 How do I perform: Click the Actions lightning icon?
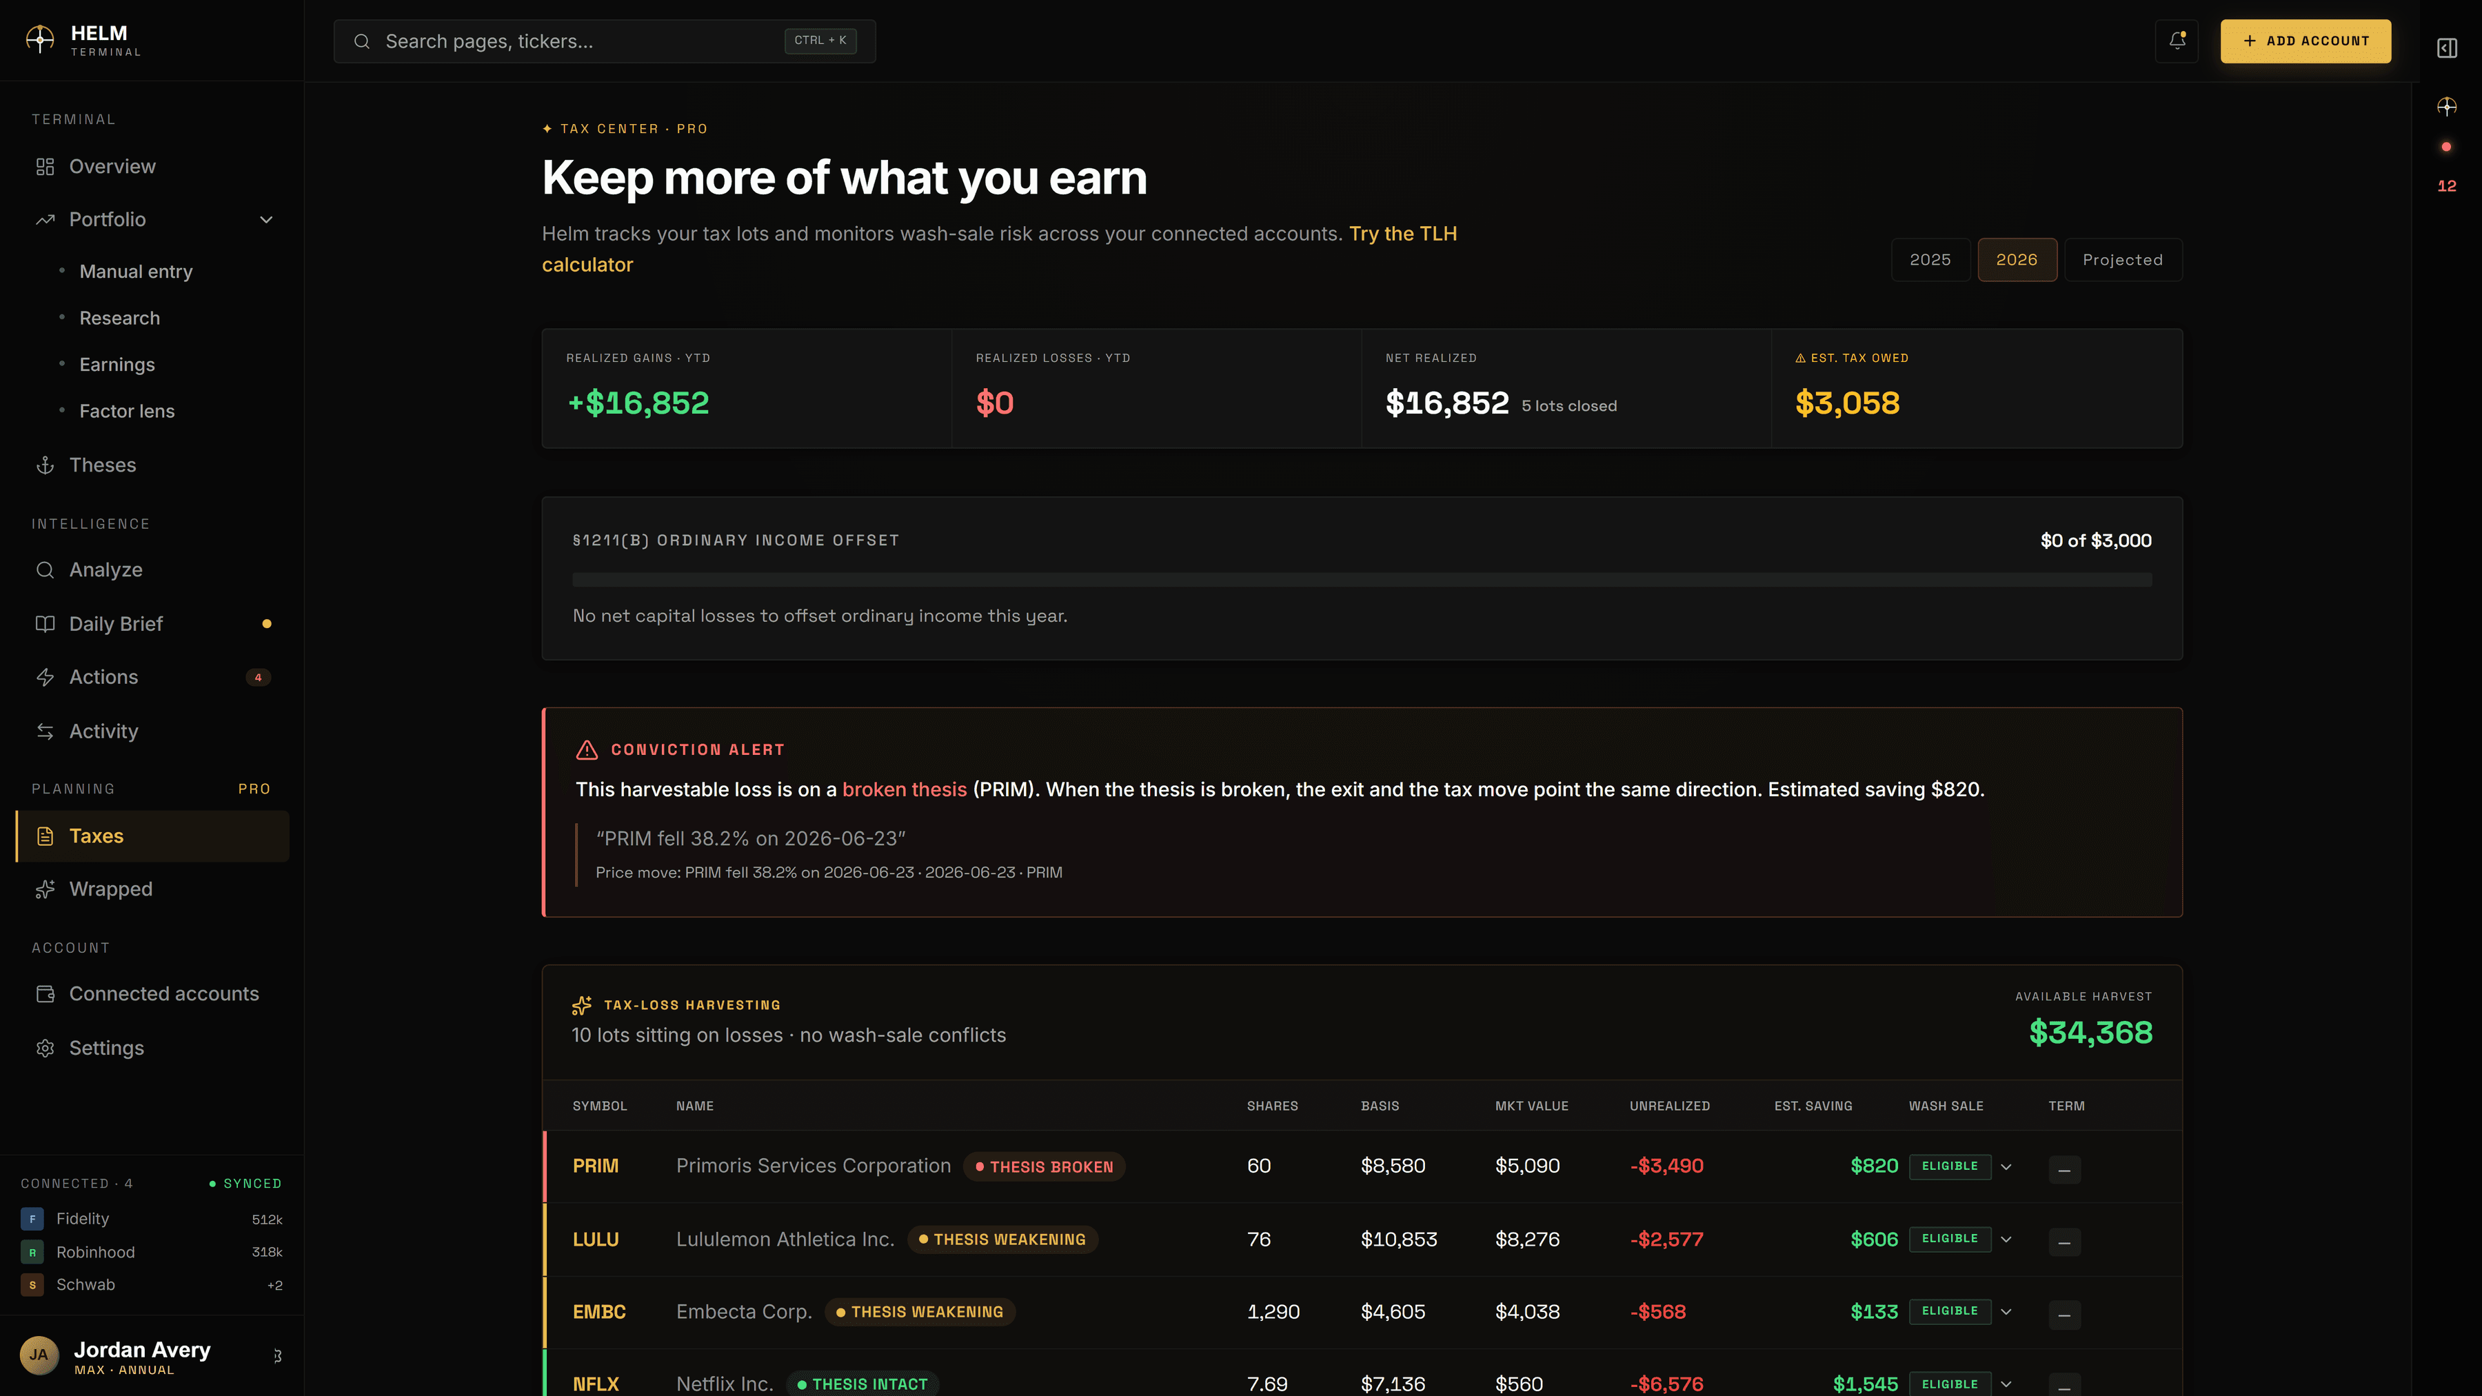(46, 677)
